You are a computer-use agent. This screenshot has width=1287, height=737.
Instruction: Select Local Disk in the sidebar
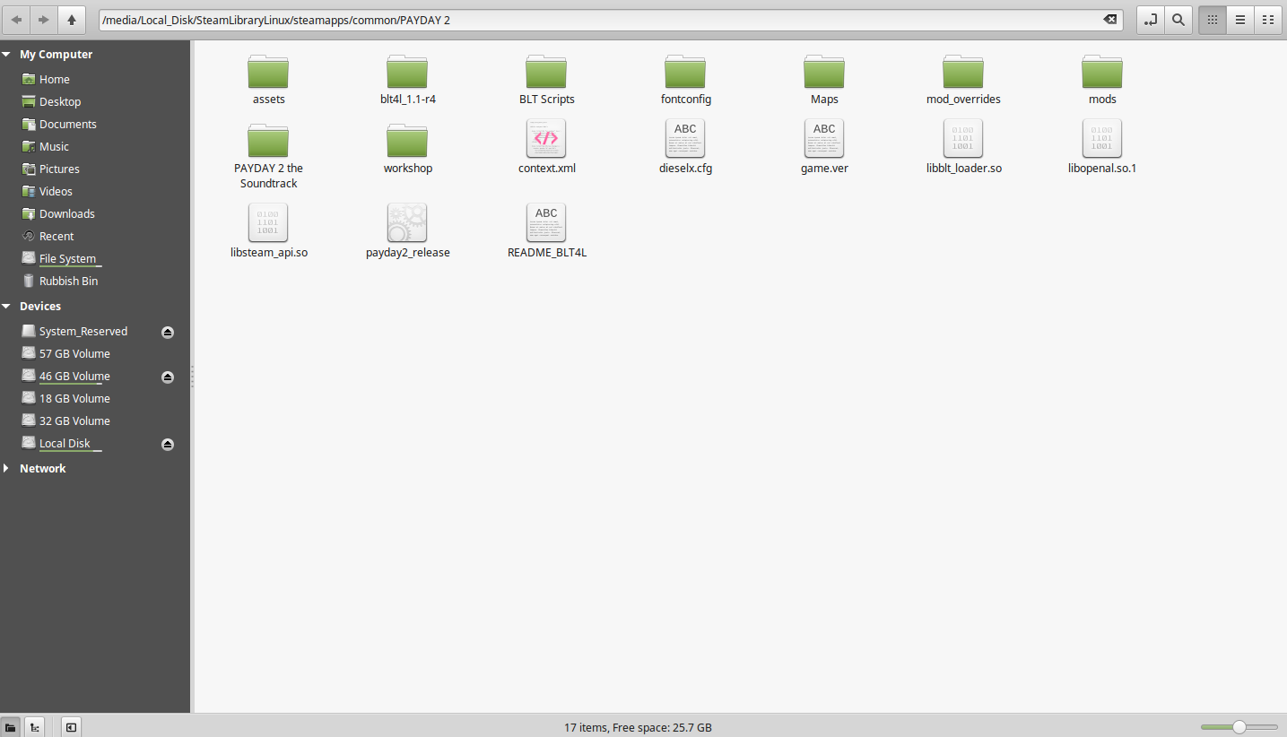(x=65, y=444)
